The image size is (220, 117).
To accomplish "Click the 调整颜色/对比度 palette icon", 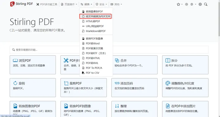I will point(168,83).
